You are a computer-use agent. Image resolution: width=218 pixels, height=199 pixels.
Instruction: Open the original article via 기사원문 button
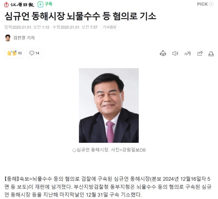pos(110,27)
